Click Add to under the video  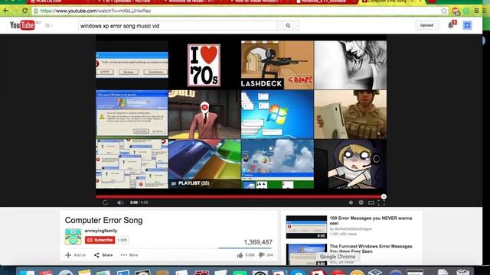coord(75,255)
